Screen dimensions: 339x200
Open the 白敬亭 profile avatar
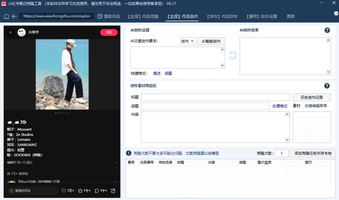tap(22, 32)
